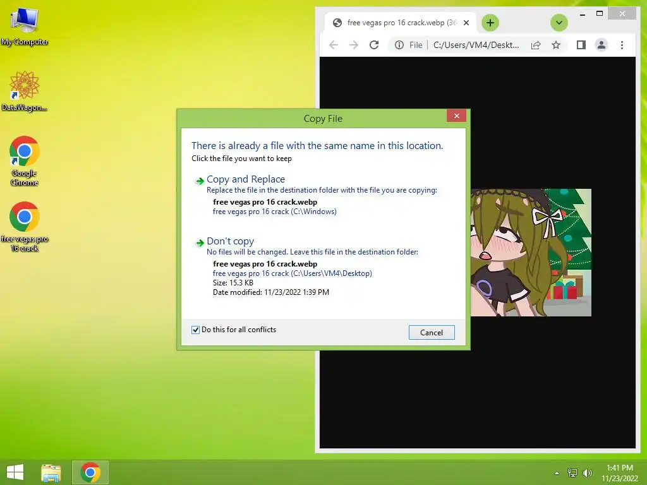Share this page icon in Chrome
Screen dimensions: 647x485
point(536,45)
